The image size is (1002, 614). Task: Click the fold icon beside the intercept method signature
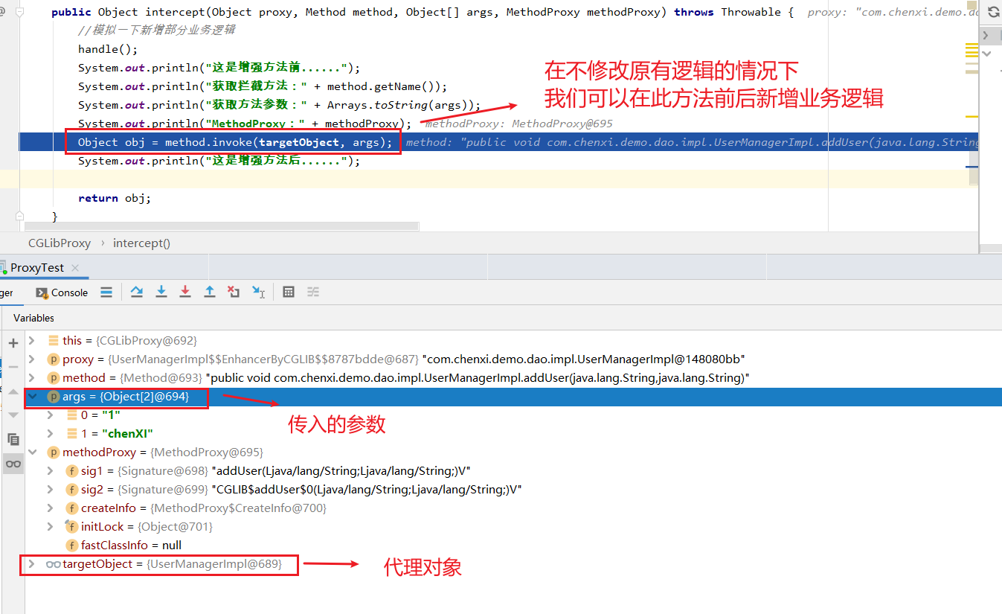pyautogui.click(x=20, y=12)
